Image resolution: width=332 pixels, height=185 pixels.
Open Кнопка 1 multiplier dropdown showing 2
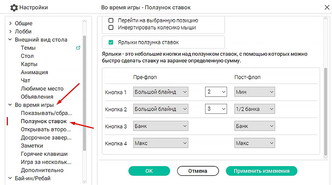click(x=216, y=92)
